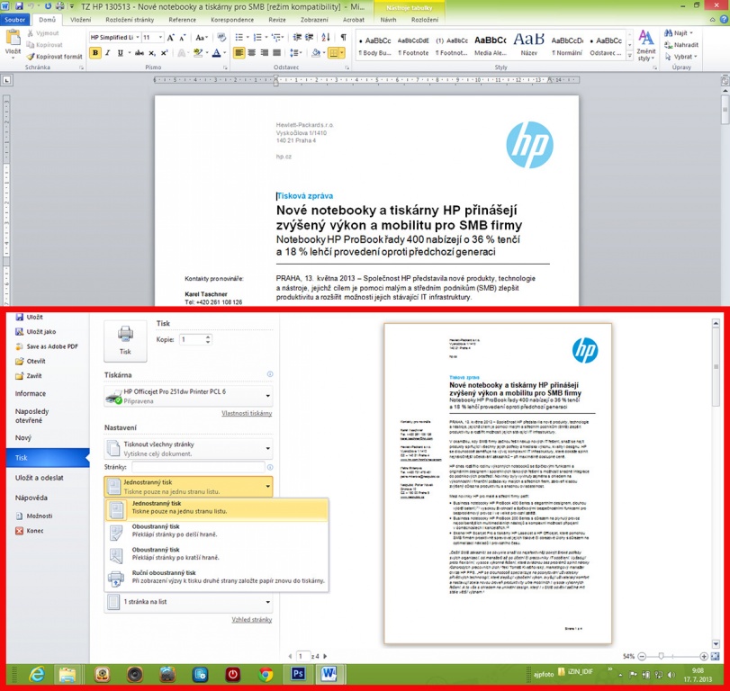Switch to the Revize tab
The image size is (730, 691).
(x=277, y=20)
